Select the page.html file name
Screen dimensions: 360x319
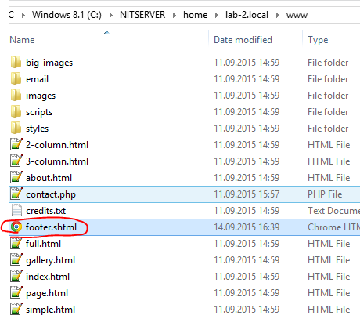point(47,293)
